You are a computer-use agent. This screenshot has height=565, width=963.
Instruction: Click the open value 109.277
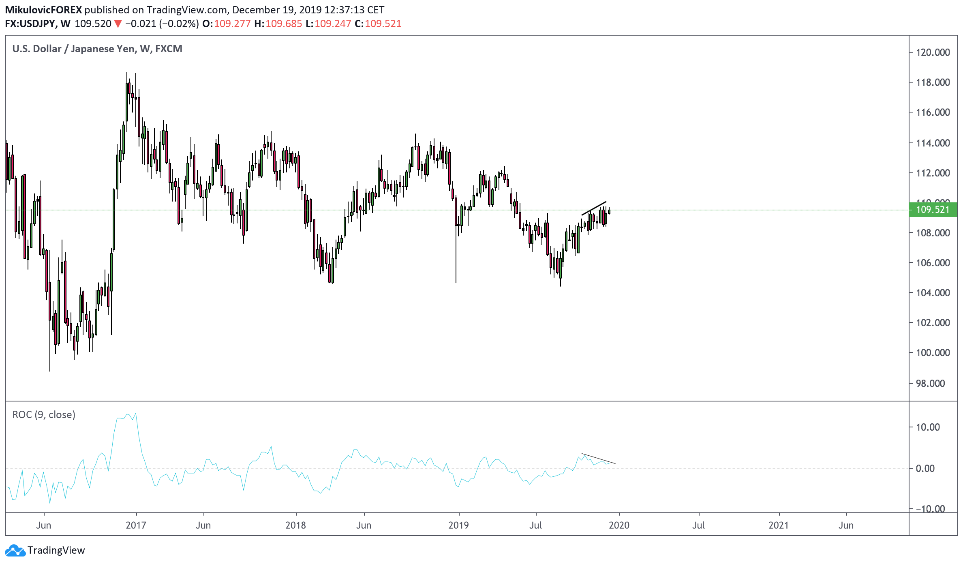coord(232,23)
